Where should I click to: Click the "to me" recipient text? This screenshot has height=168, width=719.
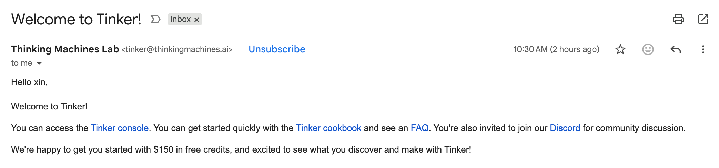point(21,63)
